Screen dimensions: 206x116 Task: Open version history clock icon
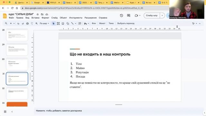point(122,15)
